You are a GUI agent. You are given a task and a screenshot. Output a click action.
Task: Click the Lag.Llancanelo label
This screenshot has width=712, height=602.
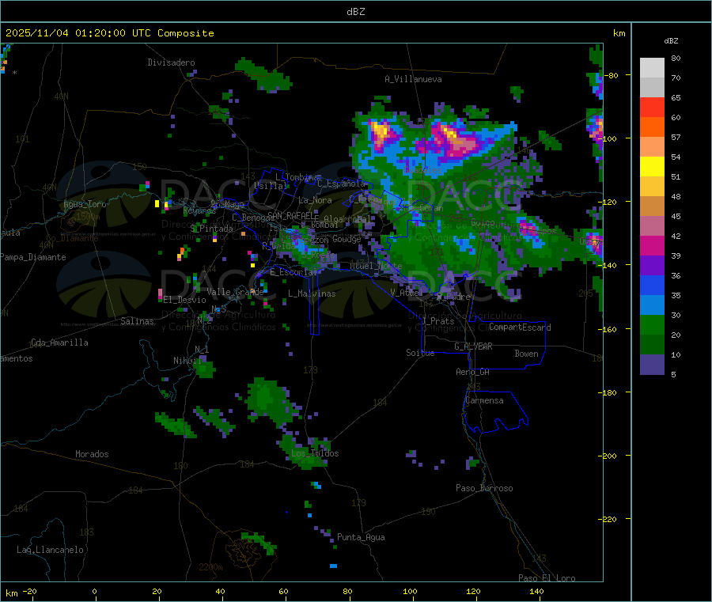(x=50, y=550)
